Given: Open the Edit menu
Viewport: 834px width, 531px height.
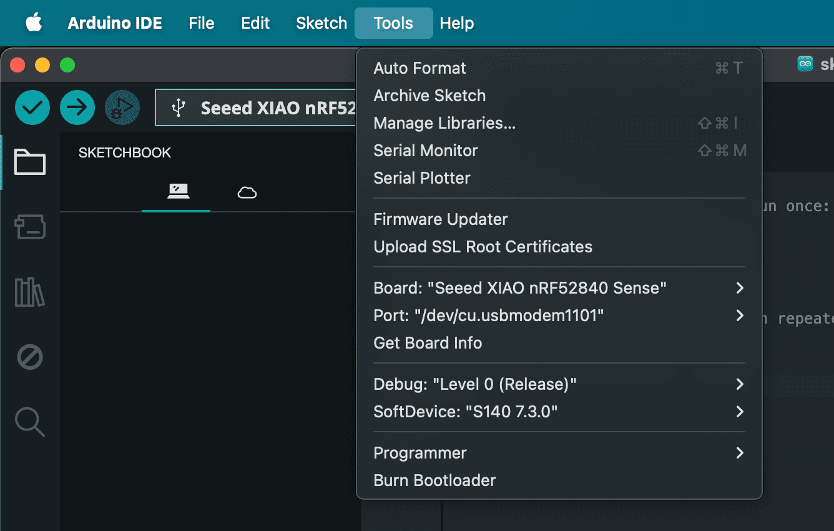Looking at the screenshot, I should coord(255,23).
